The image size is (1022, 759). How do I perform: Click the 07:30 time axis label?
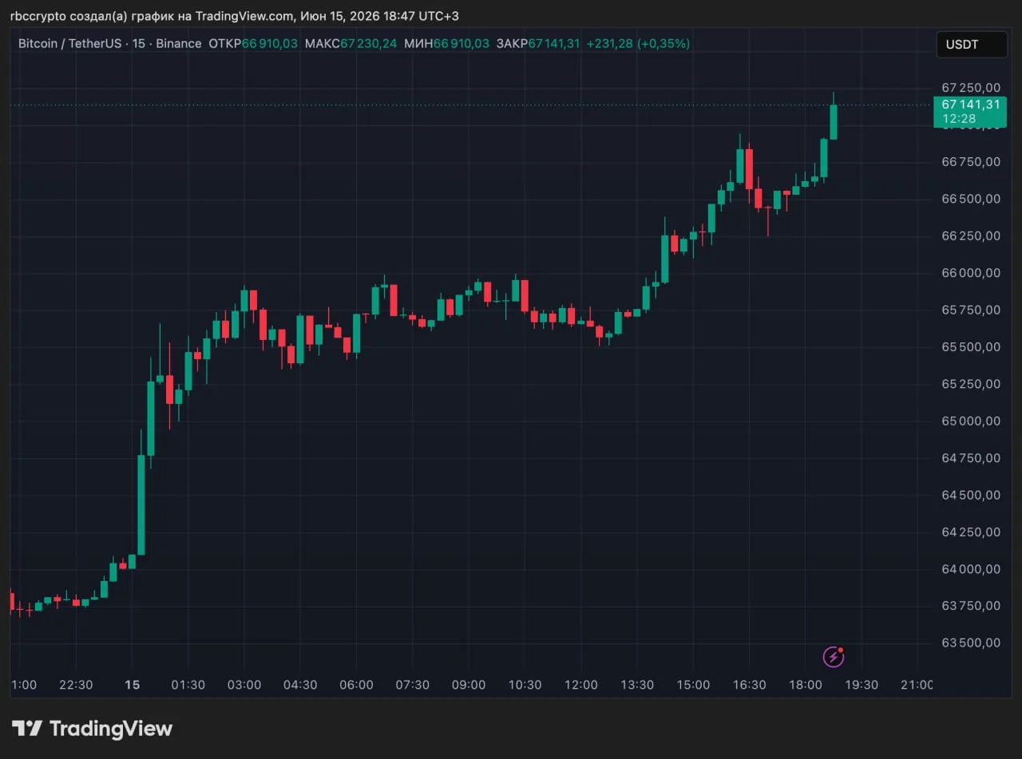point(413,685)
